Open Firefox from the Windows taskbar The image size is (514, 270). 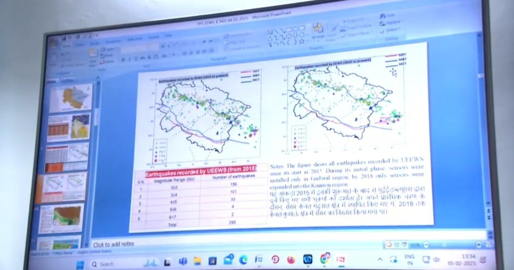(x=291, y=260)
